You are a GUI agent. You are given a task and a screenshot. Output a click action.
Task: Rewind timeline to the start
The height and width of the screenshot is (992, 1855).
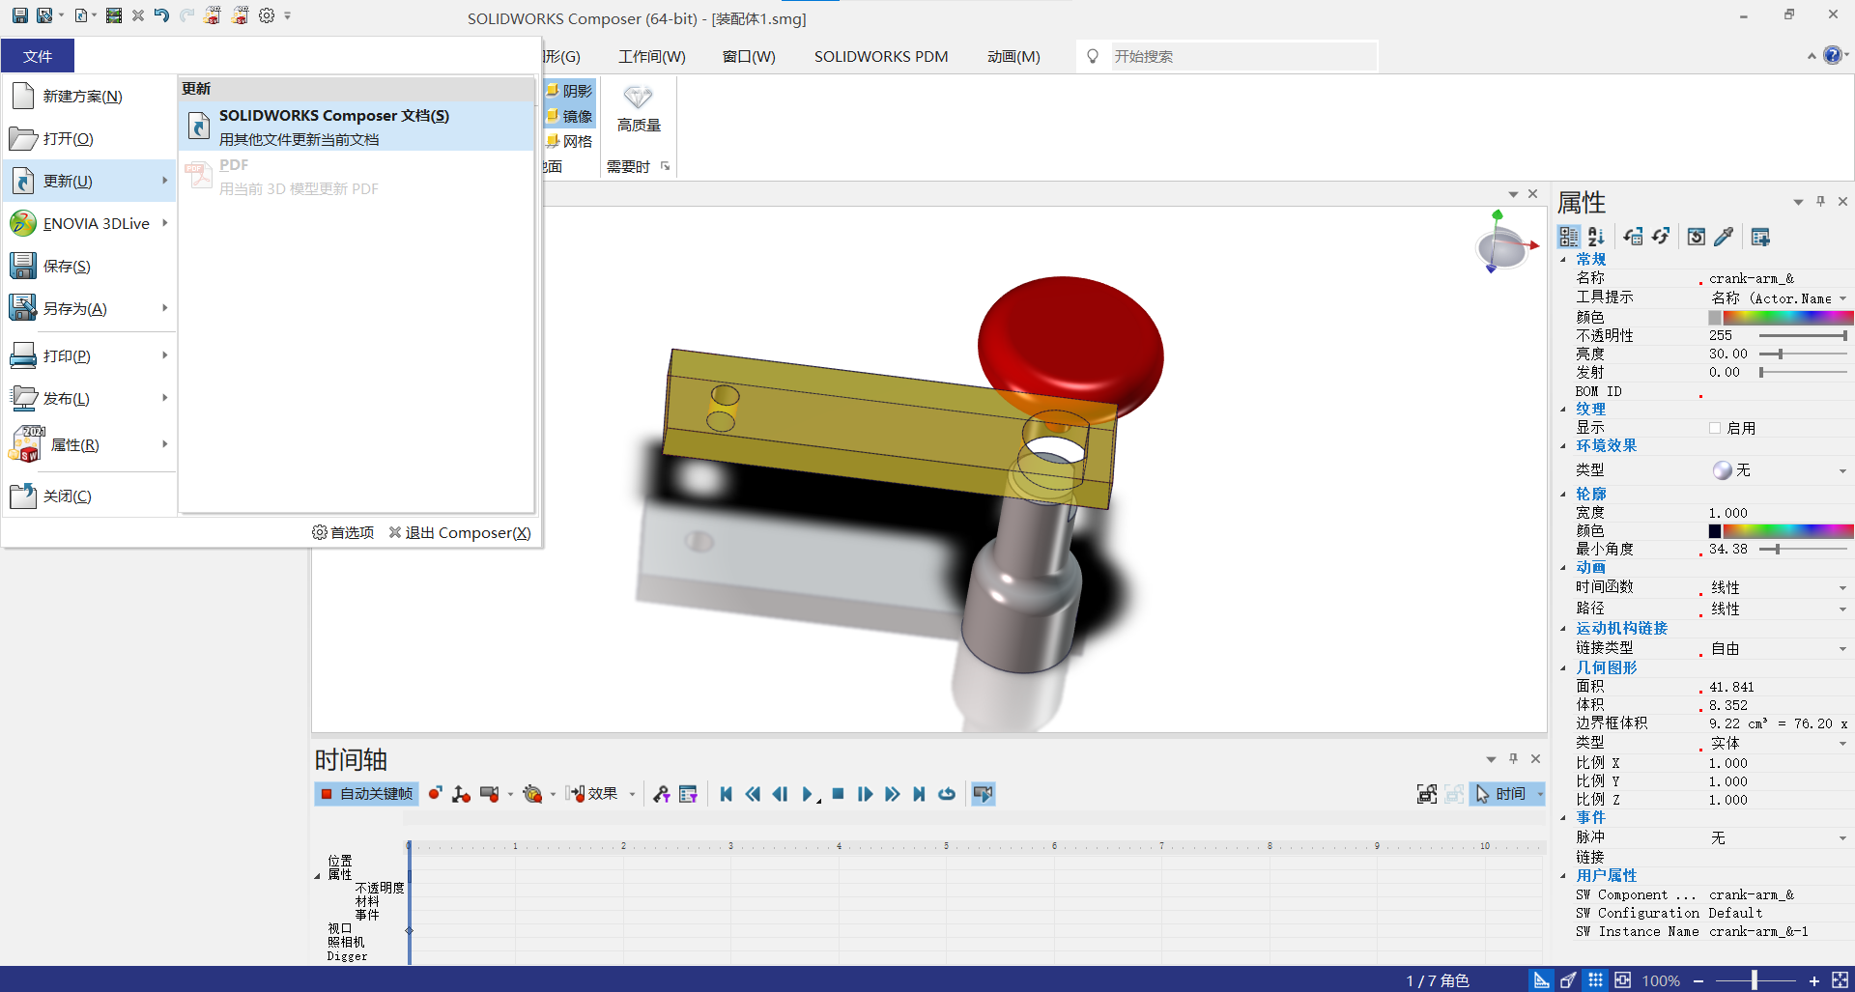point(726,794)
